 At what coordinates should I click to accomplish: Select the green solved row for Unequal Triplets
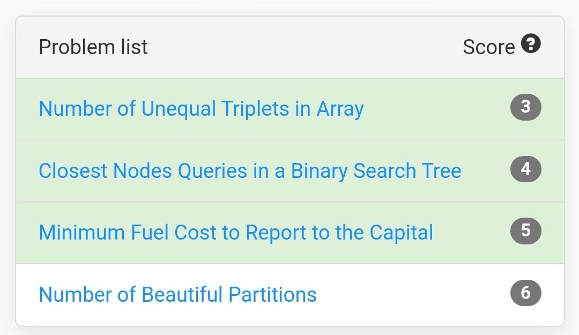(290, 109)
